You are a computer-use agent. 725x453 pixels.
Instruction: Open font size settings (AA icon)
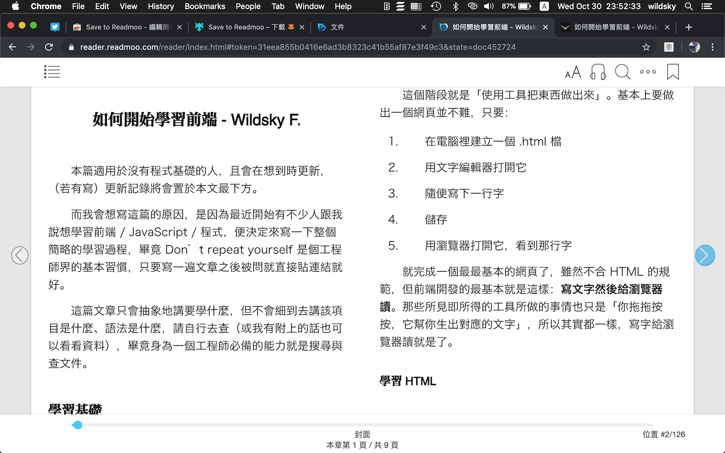point(573,72)
